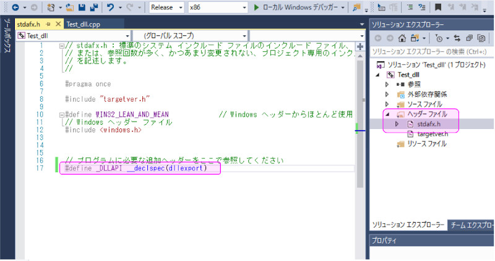Click the pending changes filter clock icon
The height and width of the screenshot is (261, 495).
439,38
